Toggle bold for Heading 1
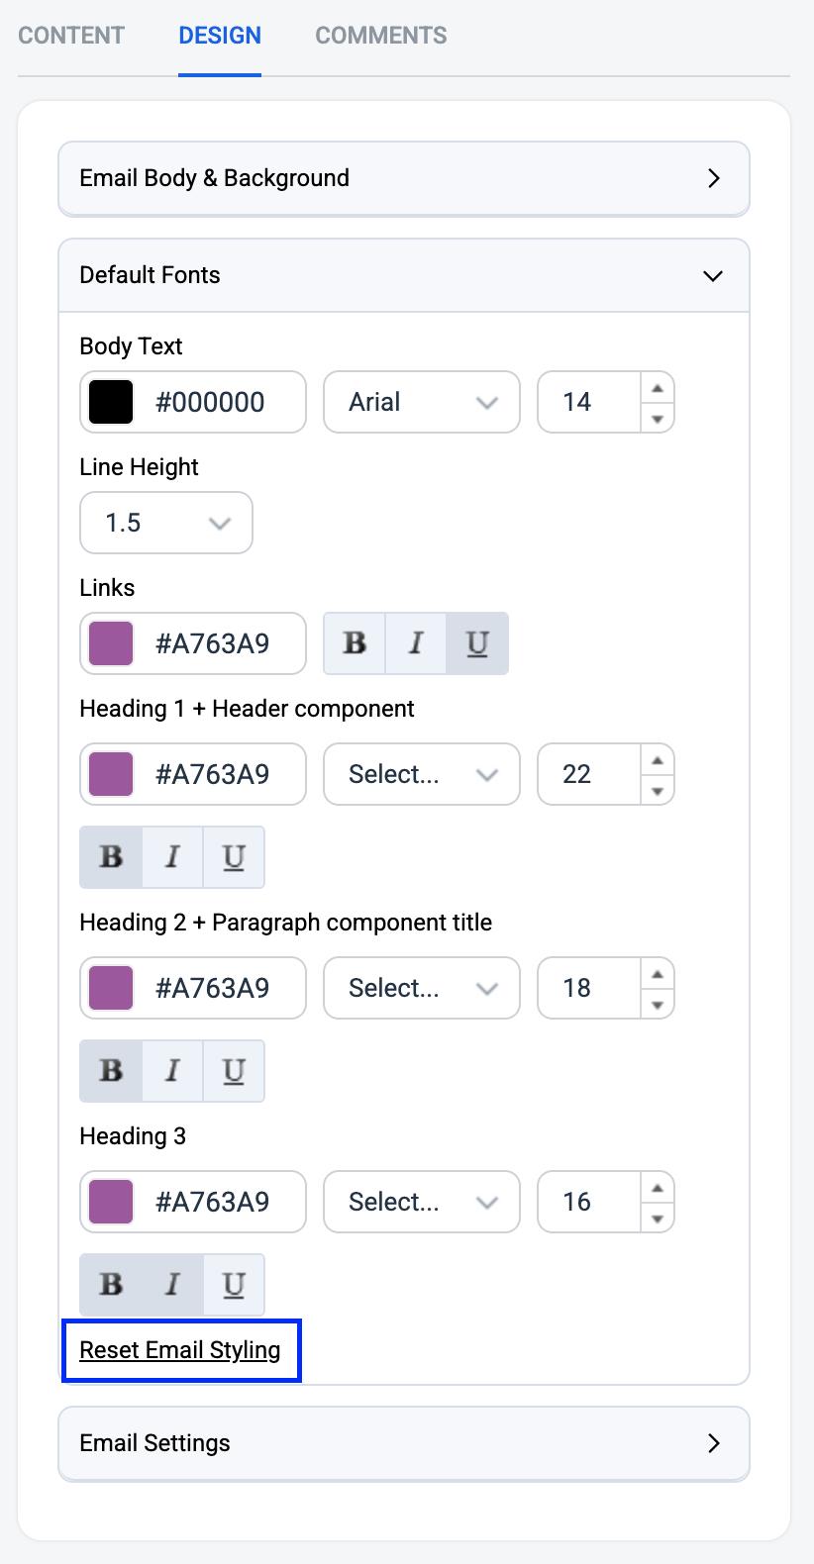Image resolution: width=814 pixels, height=1564 pixels. coord(111,857)
